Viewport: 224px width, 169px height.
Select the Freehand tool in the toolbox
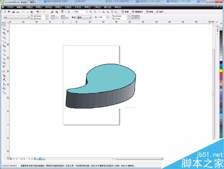4,41
